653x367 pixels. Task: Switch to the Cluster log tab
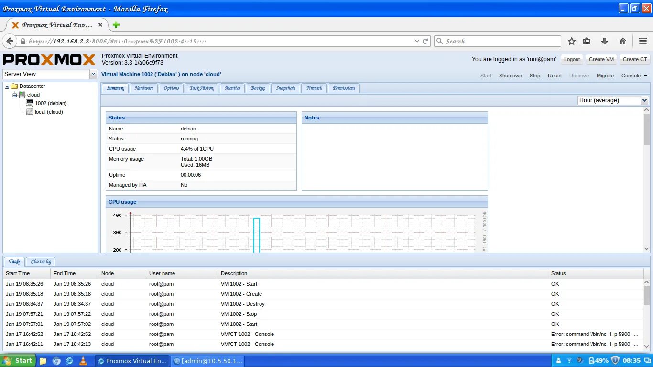(41, 261)
